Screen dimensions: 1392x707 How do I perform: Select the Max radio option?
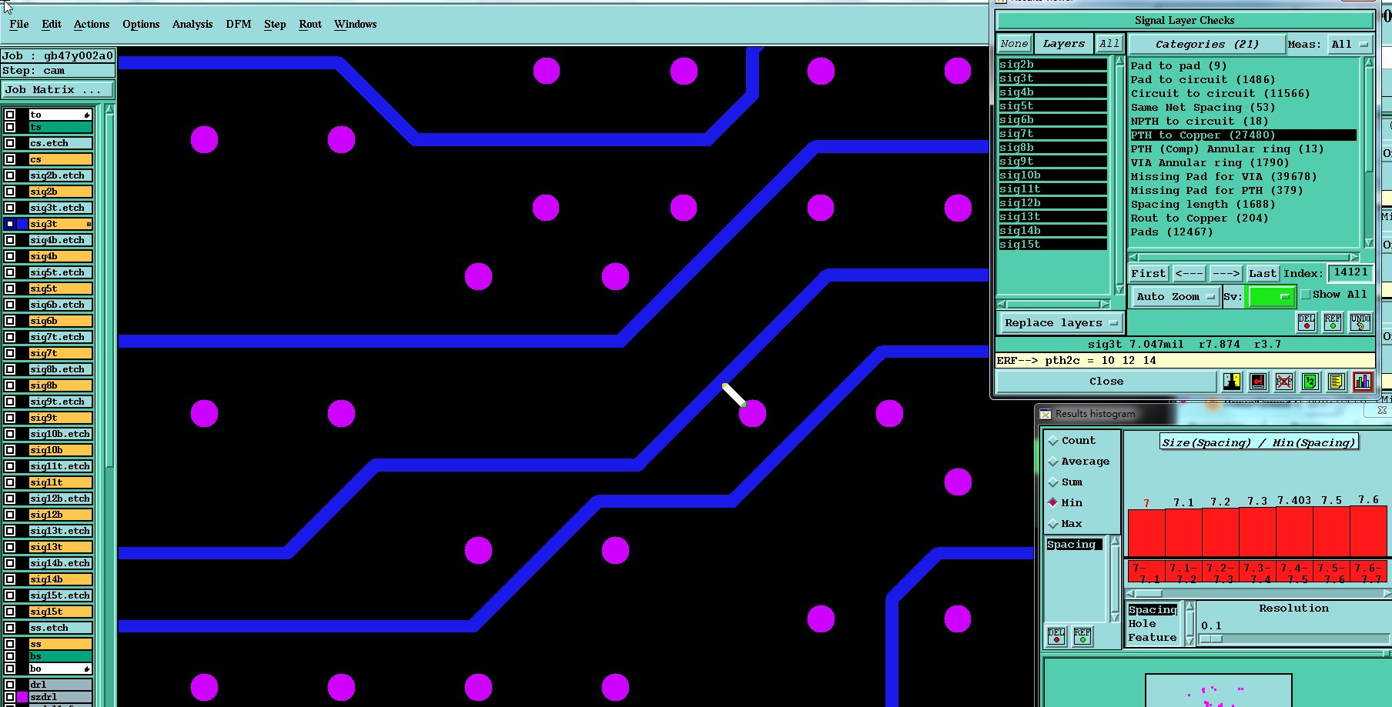point(1053,524)
